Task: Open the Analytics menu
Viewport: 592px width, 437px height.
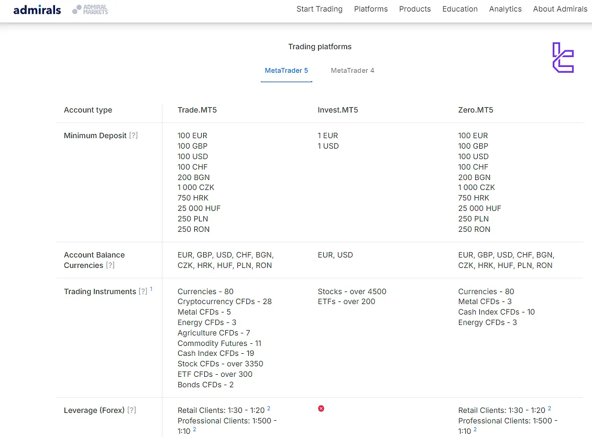Action: coord(505,9)
